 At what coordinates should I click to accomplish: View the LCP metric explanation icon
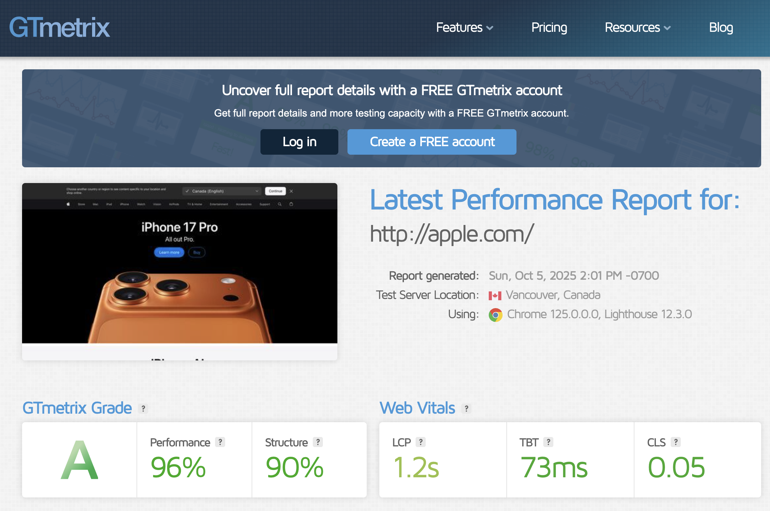421,442
